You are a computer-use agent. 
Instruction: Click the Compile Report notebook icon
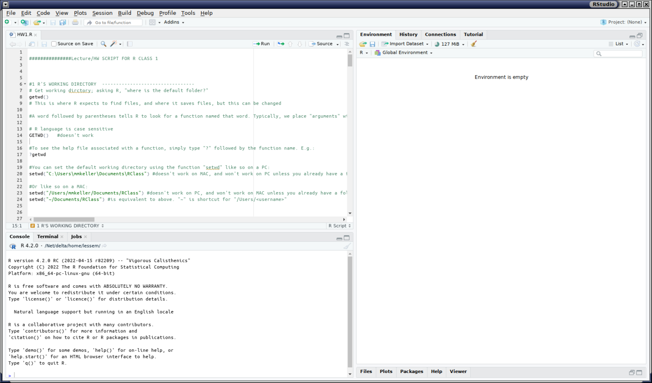pos(130,44)
